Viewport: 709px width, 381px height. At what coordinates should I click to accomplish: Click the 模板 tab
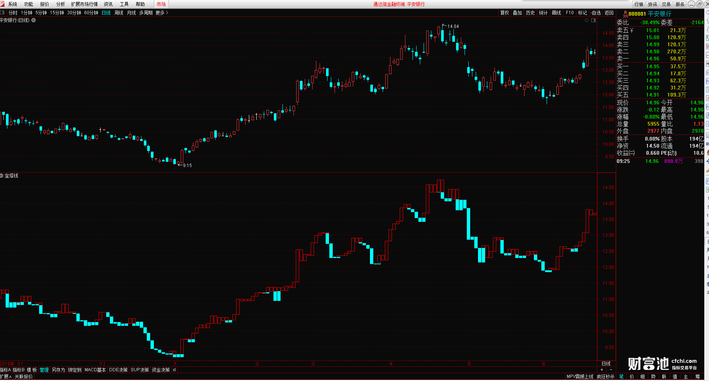(x=32, y=370)
